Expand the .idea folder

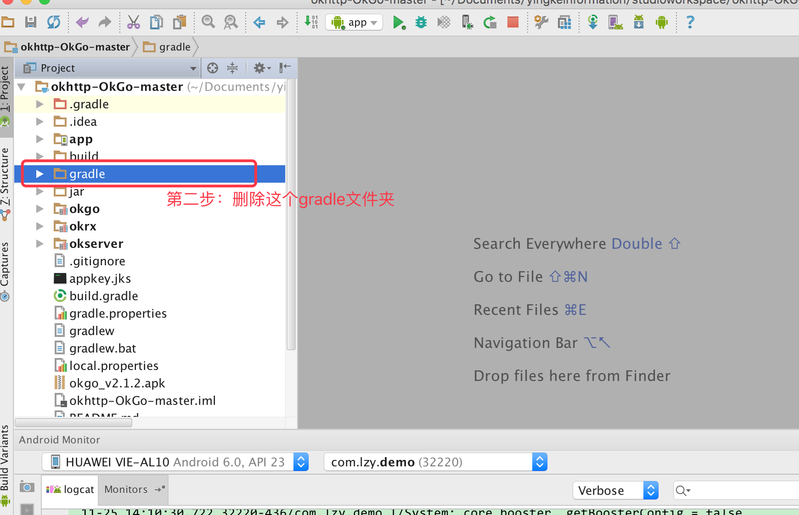pyautogui.click(x=40, y=122)
